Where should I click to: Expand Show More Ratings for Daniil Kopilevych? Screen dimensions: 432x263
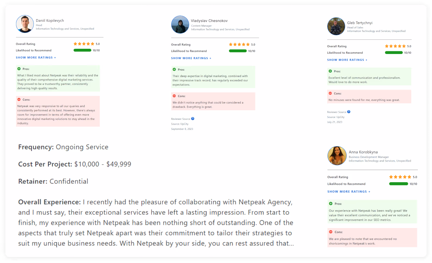coord(36,57)
